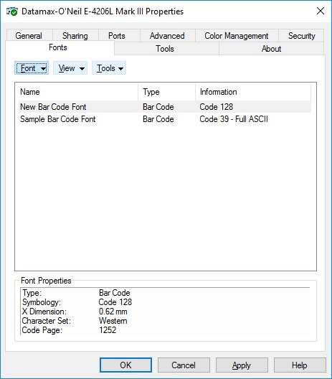This screenshot has height=379, width=332.
Task: Click Bar Code type of Sample font
Action: 158,119
